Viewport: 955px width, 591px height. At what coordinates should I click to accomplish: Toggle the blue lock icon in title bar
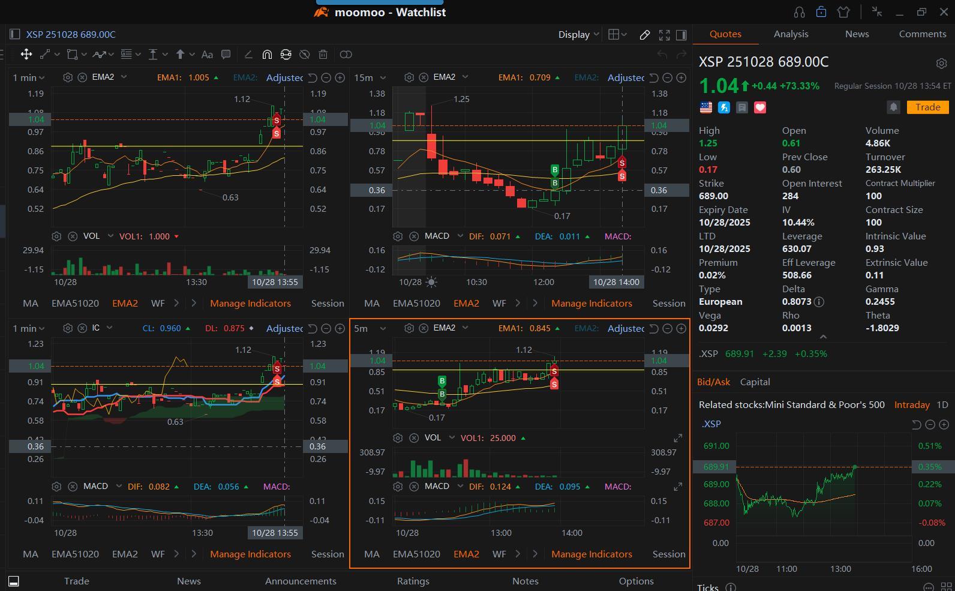(821, 12)
